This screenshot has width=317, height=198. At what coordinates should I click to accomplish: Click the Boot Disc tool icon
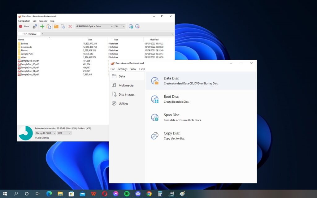(155, 99)
